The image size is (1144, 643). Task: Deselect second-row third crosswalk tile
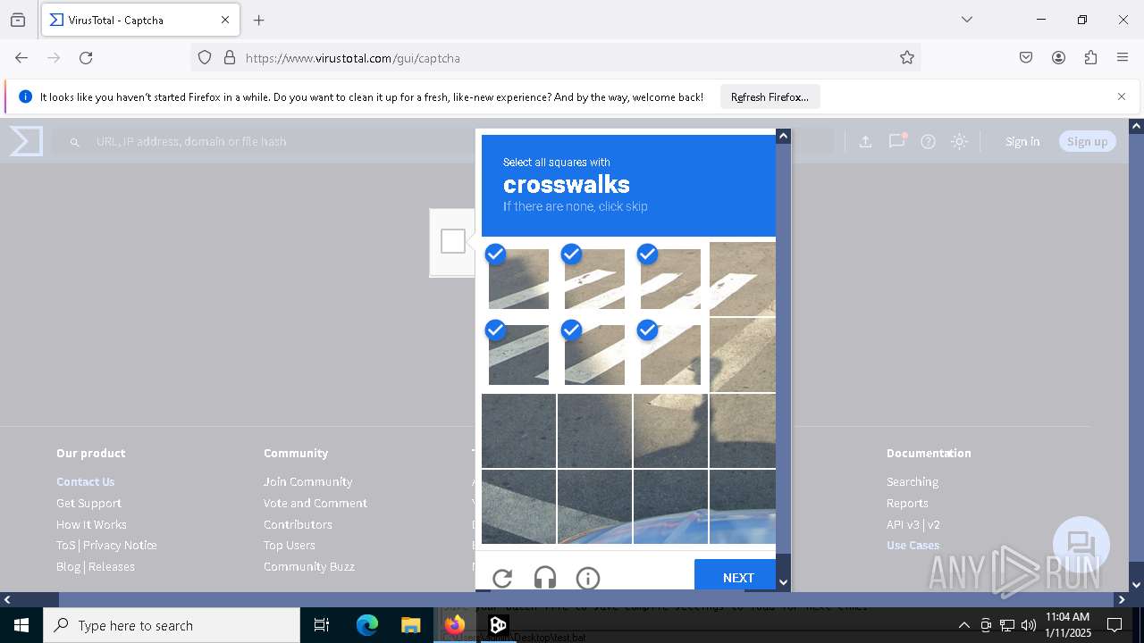[x=670, y=355]
